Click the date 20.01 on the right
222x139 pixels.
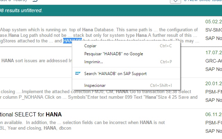point(214,83)
